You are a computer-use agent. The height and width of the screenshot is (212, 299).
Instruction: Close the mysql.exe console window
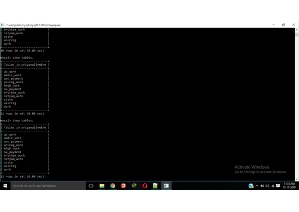point(293,25)
